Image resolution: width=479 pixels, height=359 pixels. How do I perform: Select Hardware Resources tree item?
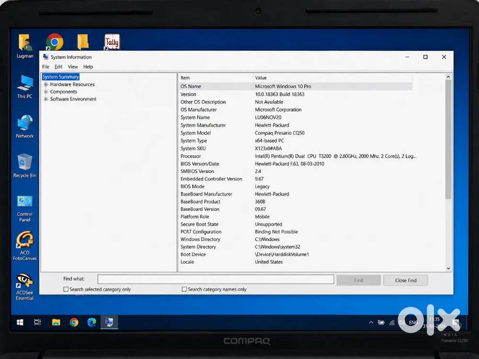(x=72, y=84)
